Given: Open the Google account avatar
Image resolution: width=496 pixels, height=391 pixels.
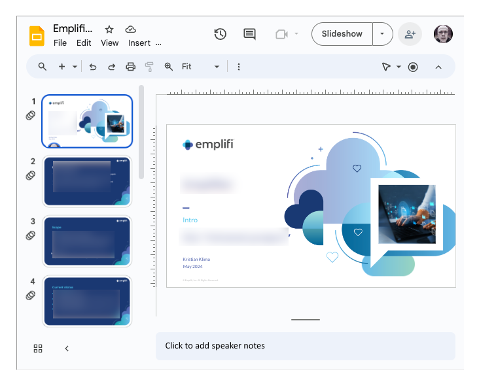Looking at the screenshot, I should point(443,34).
